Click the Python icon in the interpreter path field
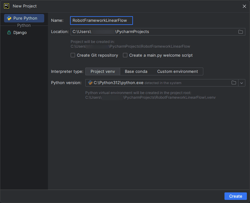Viewport: 250px width, 203px height. pos(90,83)
